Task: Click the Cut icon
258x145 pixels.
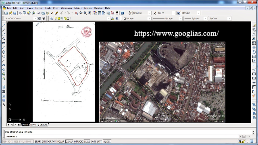Action: coord(39,13)
